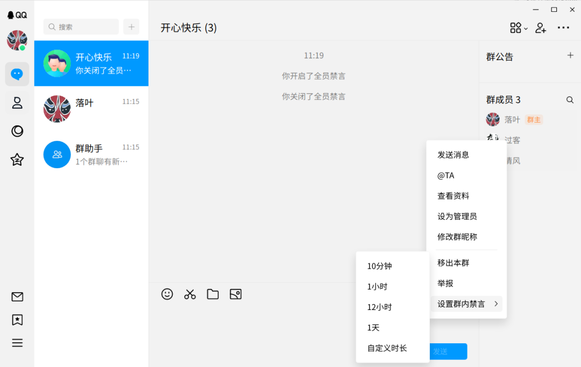Image resolution: width=581 pixels, height=367 pixels.
Task: Open the mail icon in sidebar
Action: click(17, 297)
